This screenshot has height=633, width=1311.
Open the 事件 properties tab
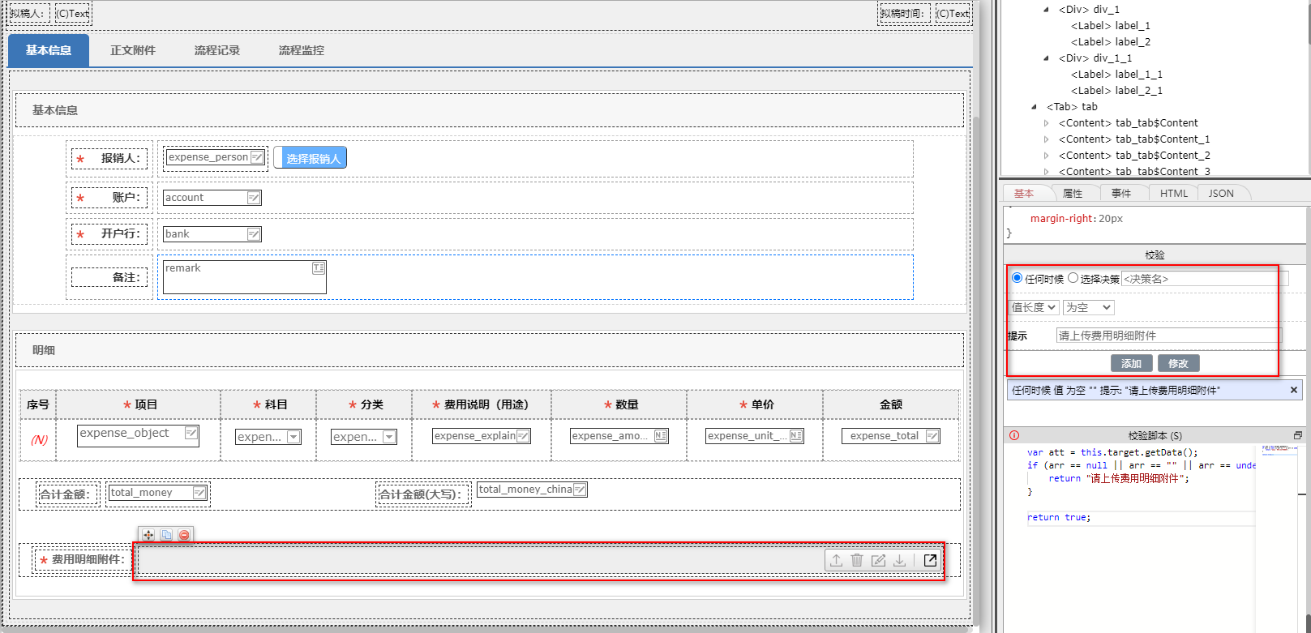pos(1121,193)
